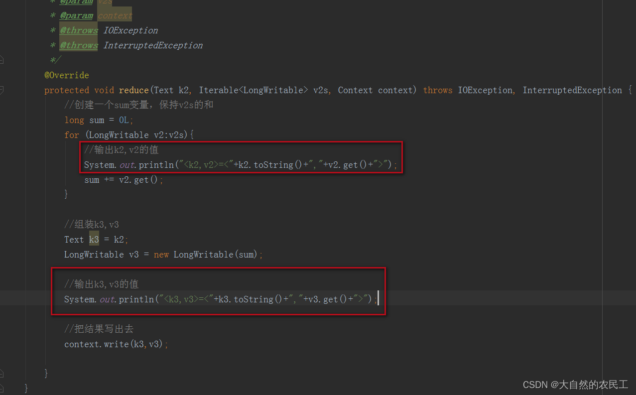Click the println statement printing k3,v3

[x=221, y=299]
